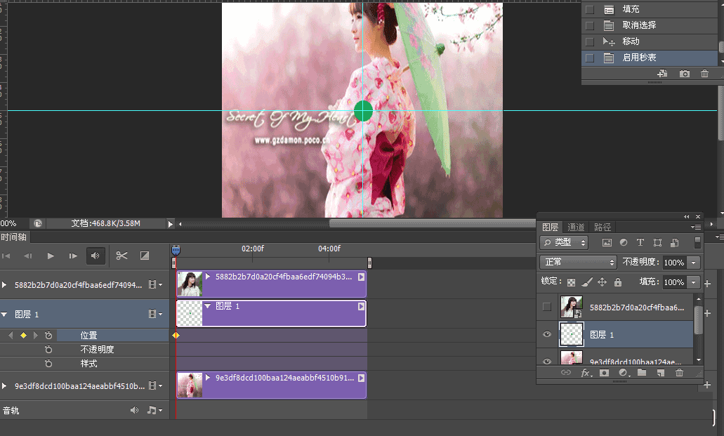Viewport: 724px width, 436px height.
Task: Open film menu for 9e3df8dcd track
Action: pyautogui.click(x=155, y=385)
